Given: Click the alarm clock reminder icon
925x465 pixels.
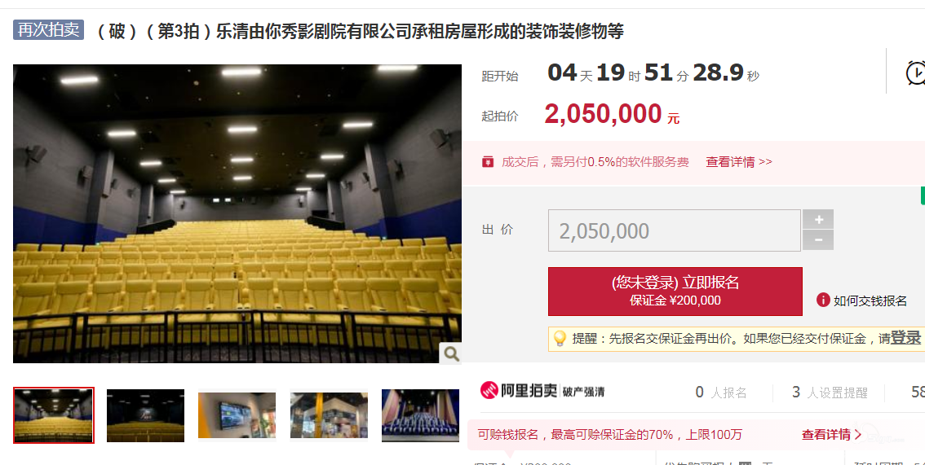Looking at the screenshot, I should click(x=915, y=73).
